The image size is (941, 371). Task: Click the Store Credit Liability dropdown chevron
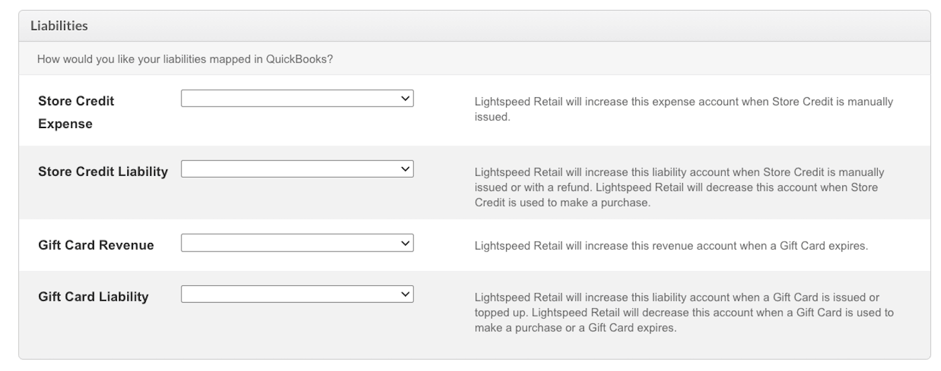click(x=405, y=169)
